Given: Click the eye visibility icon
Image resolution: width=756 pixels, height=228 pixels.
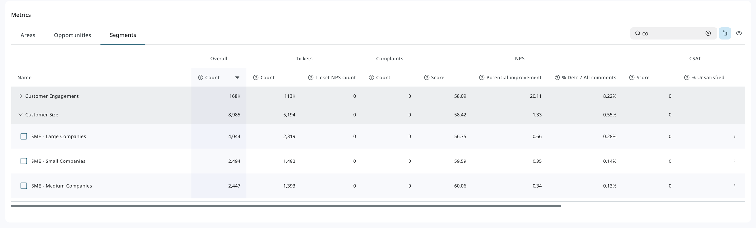Looking at the screenshot, I should click(x=739, y=33).
